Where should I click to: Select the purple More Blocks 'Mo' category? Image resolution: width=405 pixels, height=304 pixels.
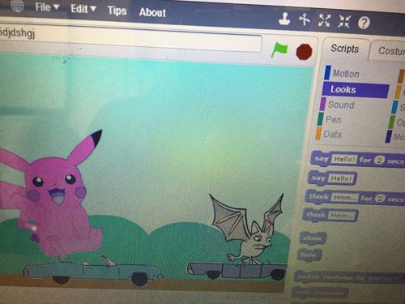(395, 137)
